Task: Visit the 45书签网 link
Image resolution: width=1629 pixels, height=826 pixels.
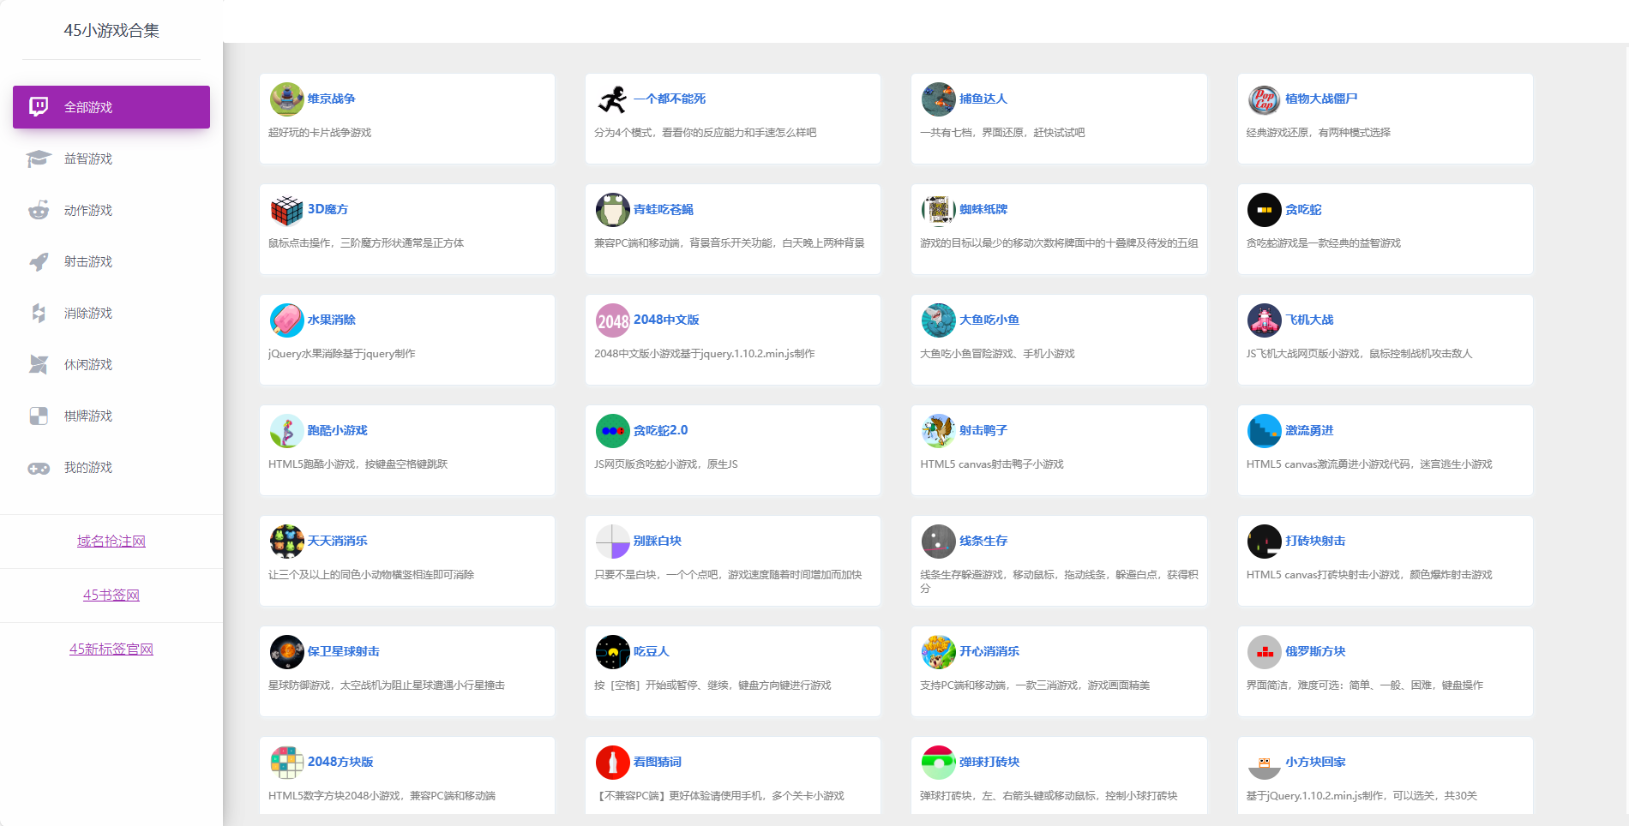Action: point(111,596)
